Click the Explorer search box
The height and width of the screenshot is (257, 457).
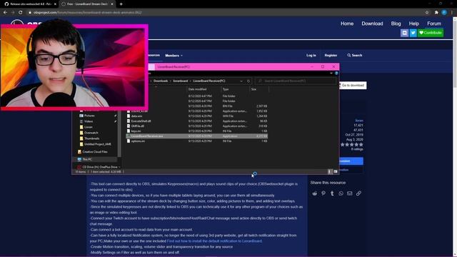(x=296, y=81)
